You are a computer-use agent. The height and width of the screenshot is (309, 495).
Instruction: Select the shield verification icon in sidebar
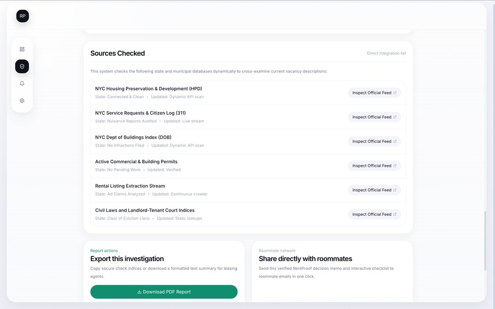click(x=21, y=67)
